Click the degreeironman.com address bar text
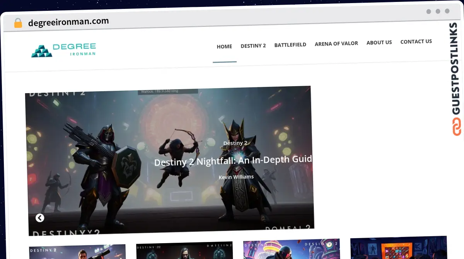 coord(68,22)
